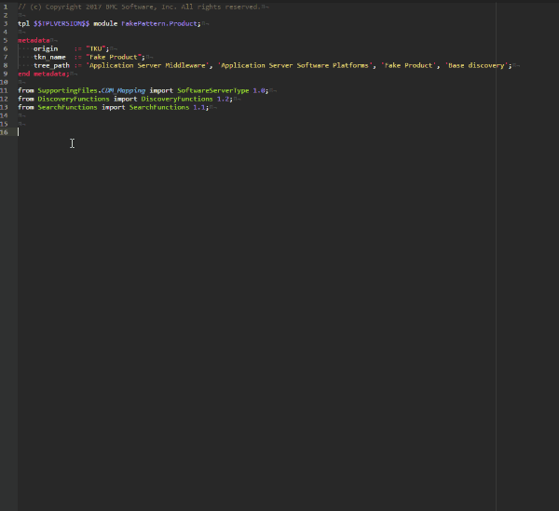Click the 'from' keyword on line 11
The width and height of the screenshot is (559, 511).
coord(26,90)
